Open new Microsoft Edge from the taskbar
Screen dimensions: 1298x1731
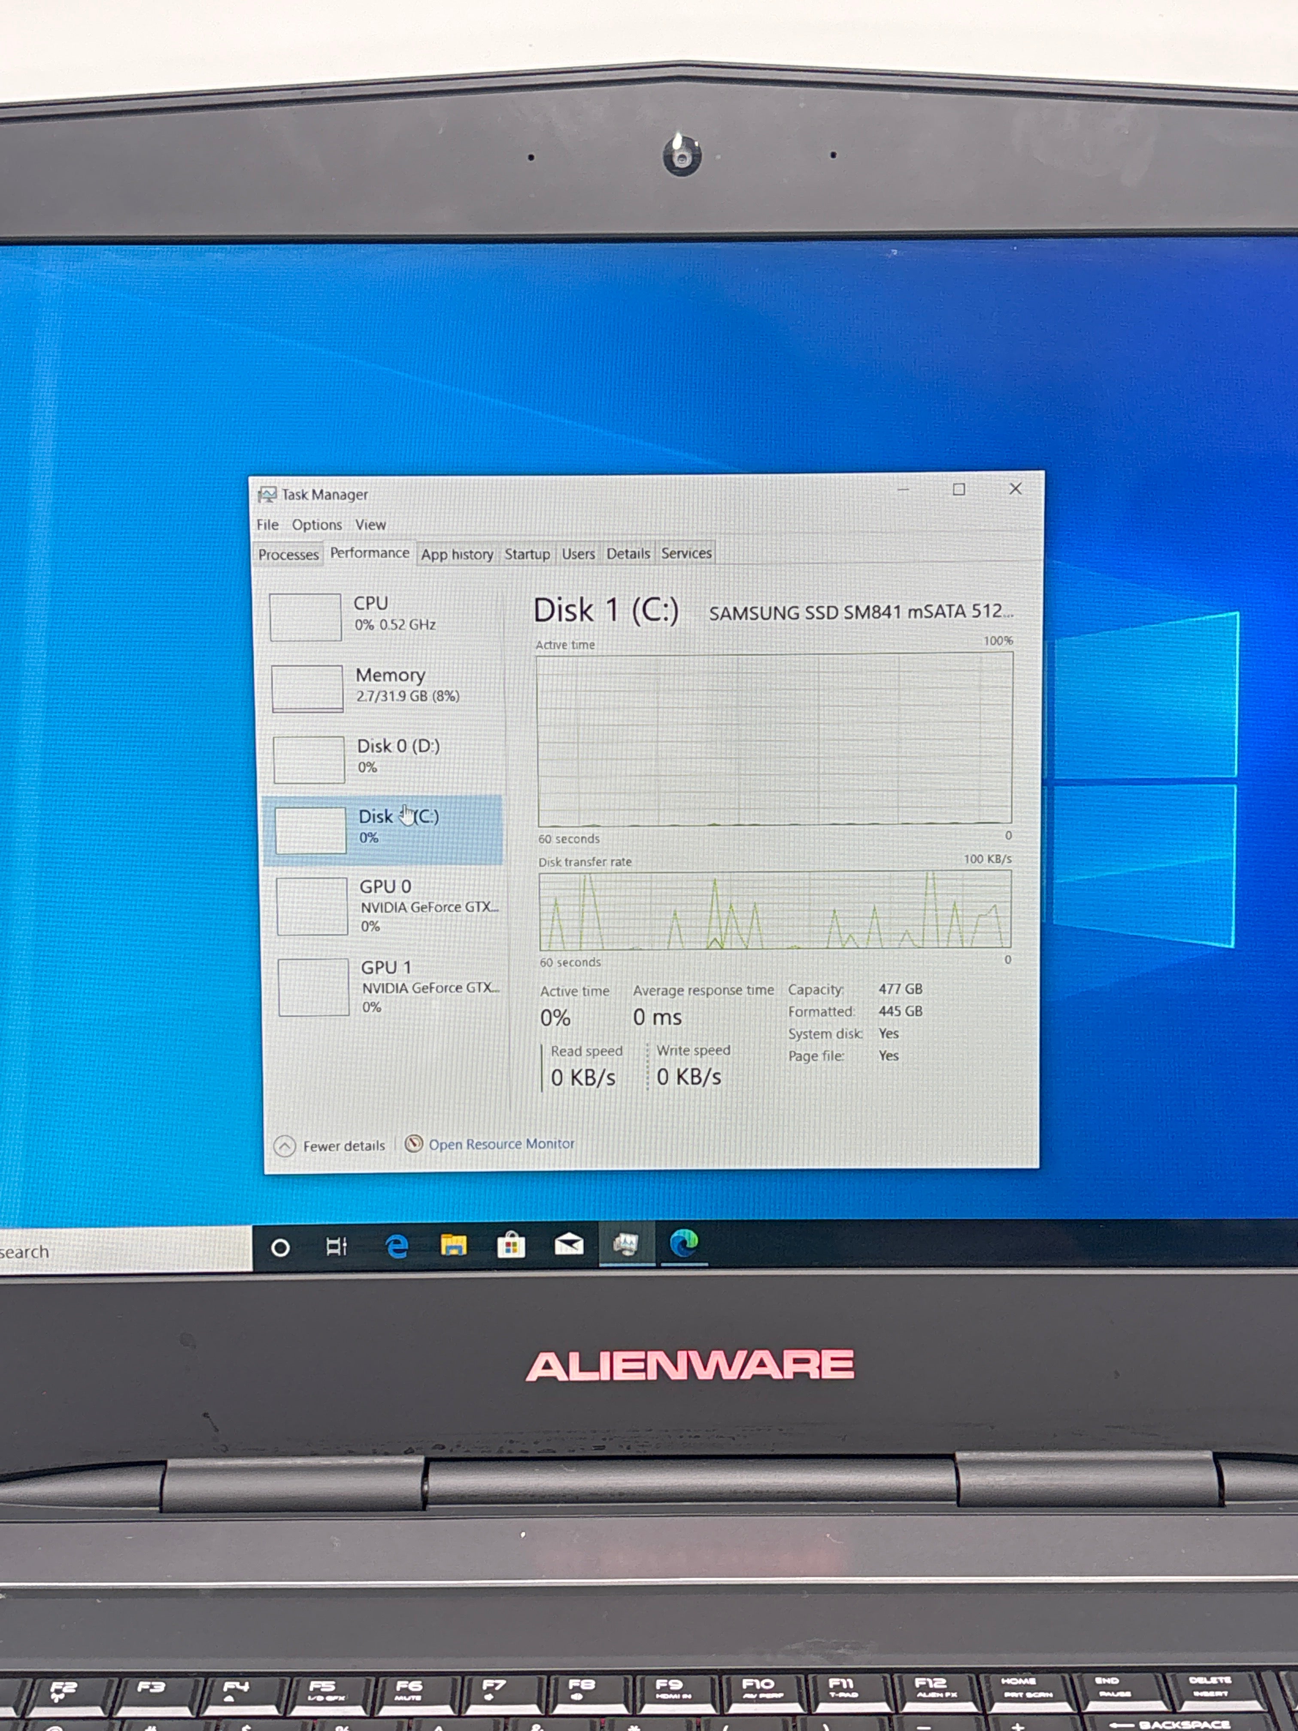pos(685,1243)
